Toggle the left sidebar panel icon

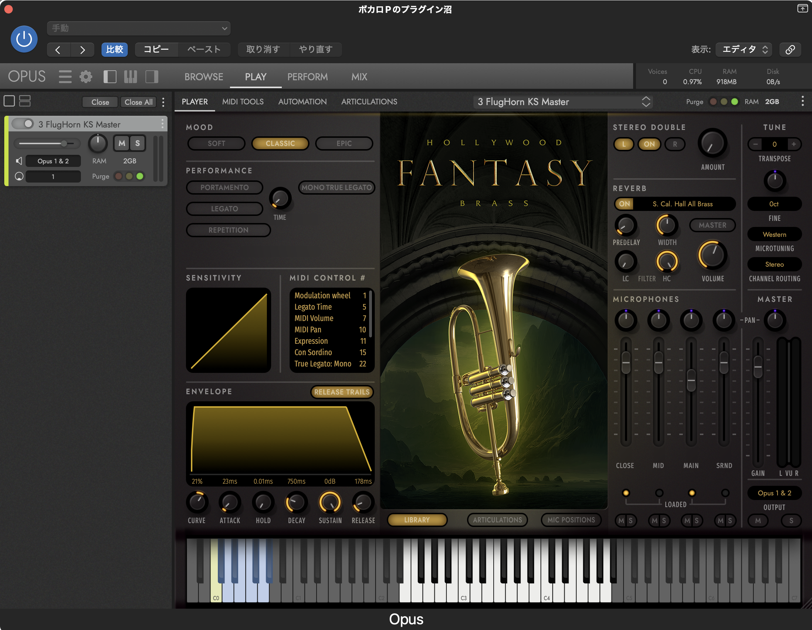pos(110,77)
